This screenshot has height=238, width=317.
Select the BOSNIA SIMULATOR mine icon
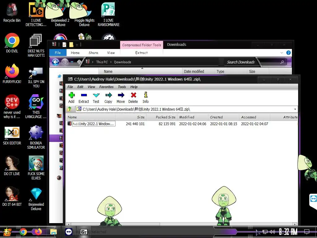point(36,137)
